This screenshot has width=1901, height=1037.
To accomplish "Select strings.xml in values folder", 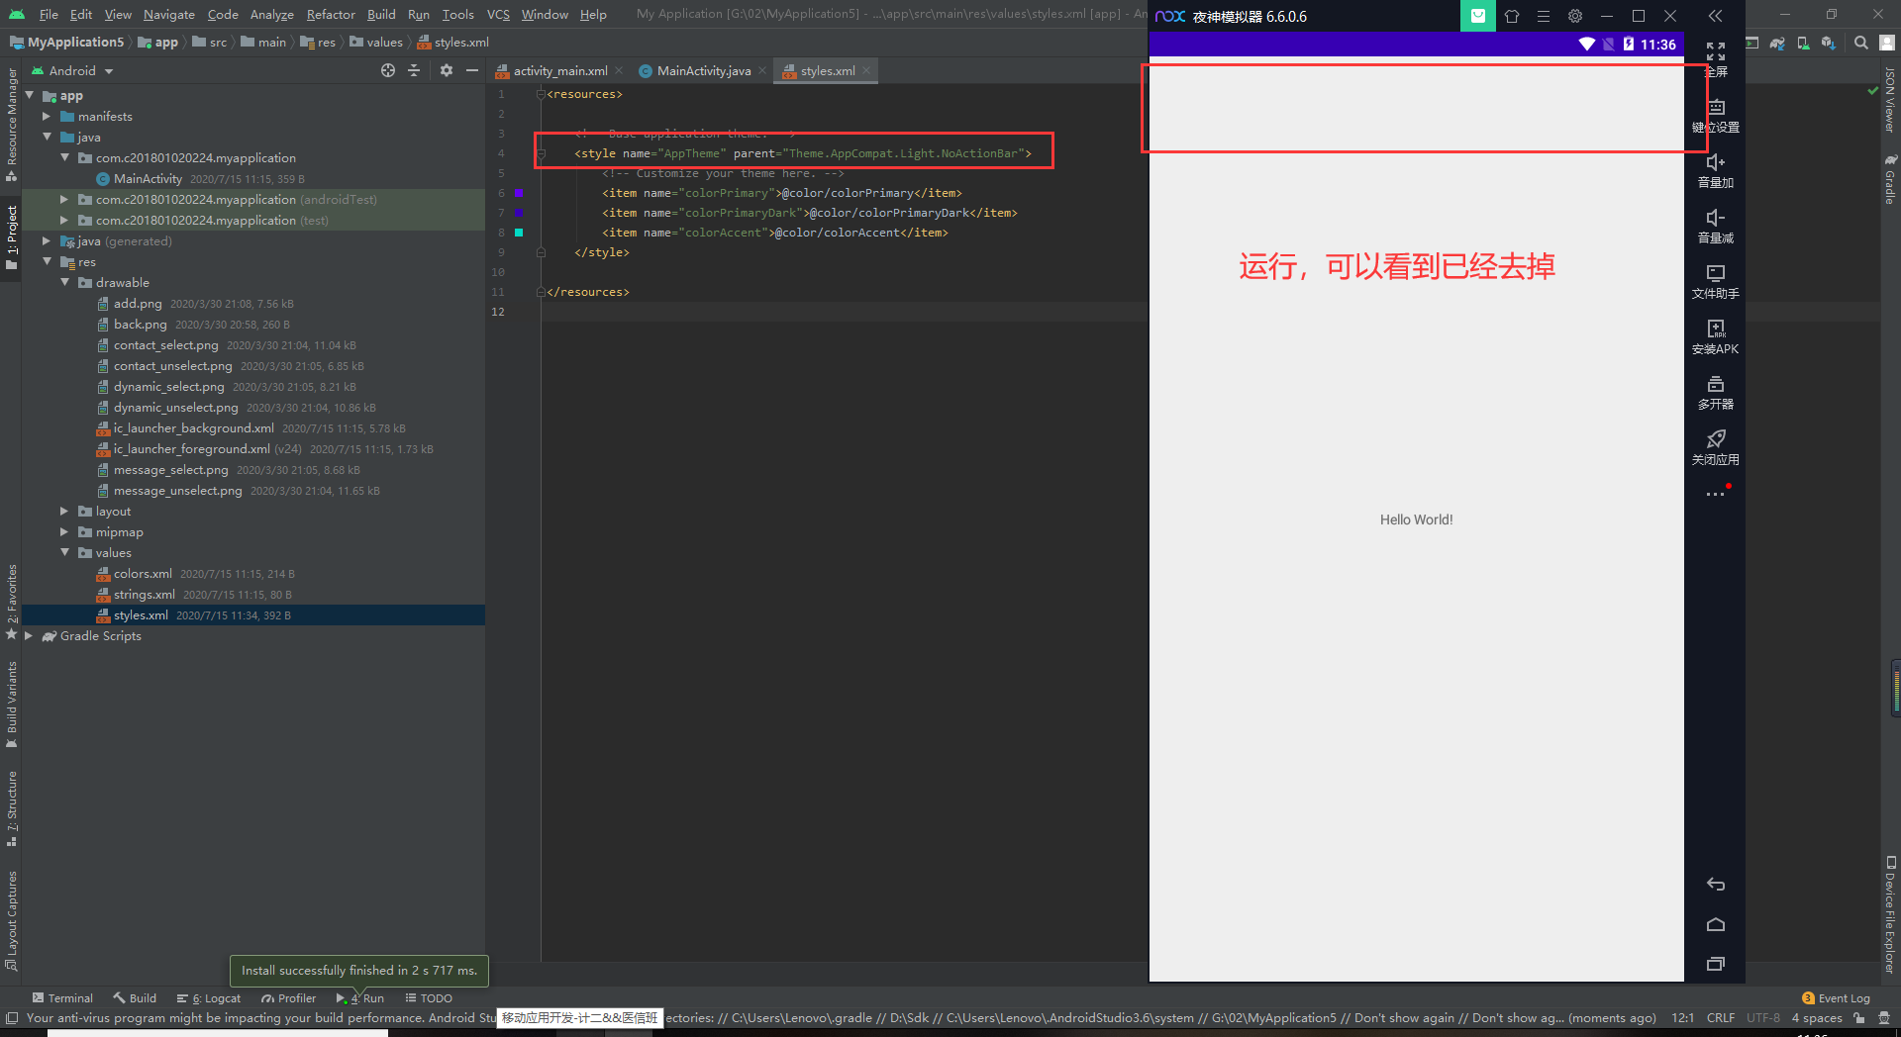I will point(144,594).
